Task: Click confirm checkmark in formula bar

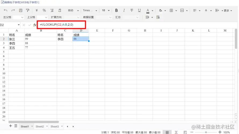Action: coord(30,25)
